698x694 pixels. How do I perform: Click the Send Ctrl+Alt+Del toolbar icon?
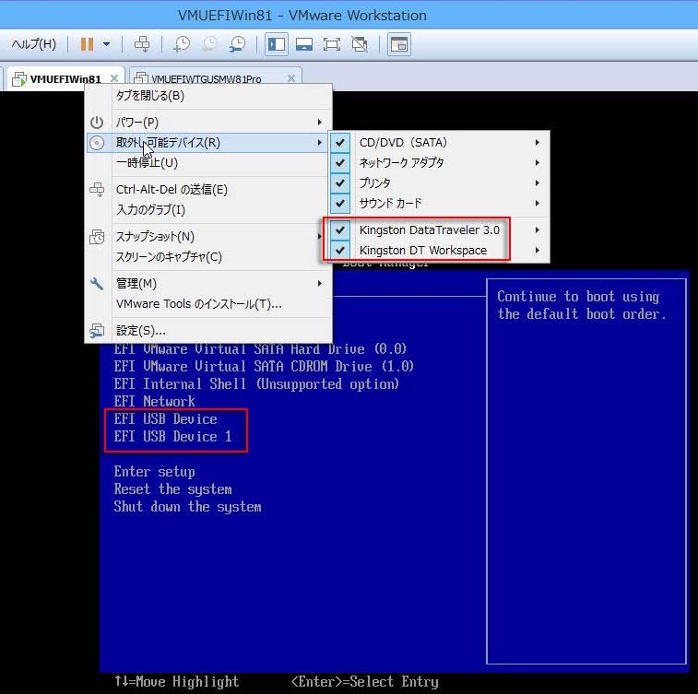pyautogui.click(x=142, y=44)
